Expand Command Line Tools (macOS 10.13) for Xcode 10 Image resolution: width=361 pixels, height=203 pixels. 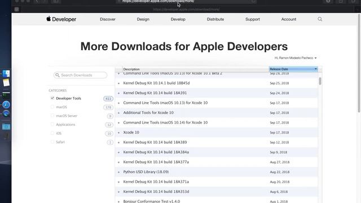point(119,103)
